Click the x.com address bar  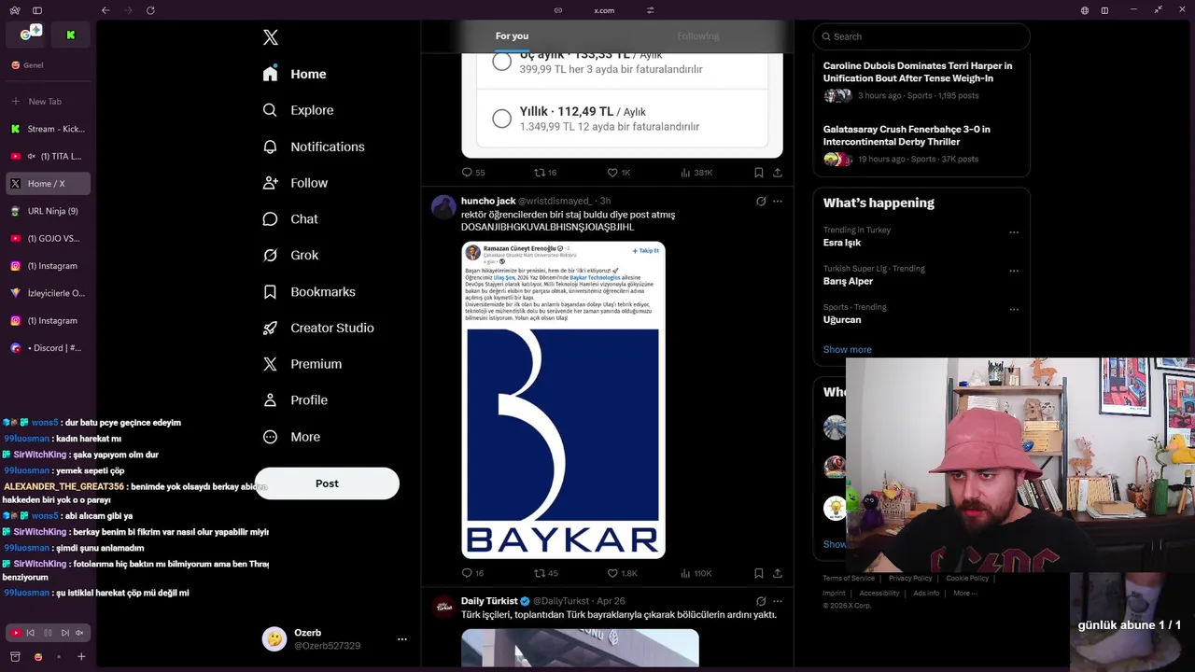604,10
